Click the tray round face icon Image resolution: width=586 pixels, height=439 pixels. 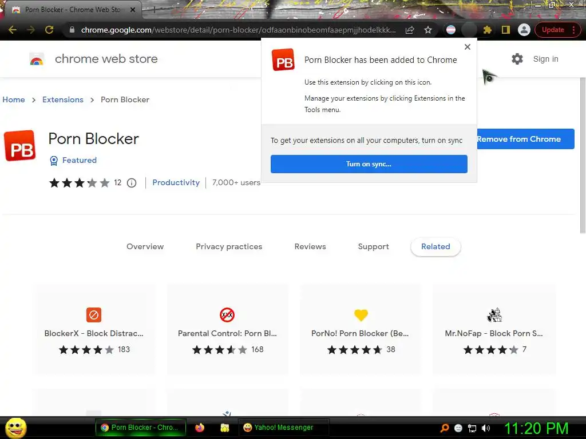(458, 428)
